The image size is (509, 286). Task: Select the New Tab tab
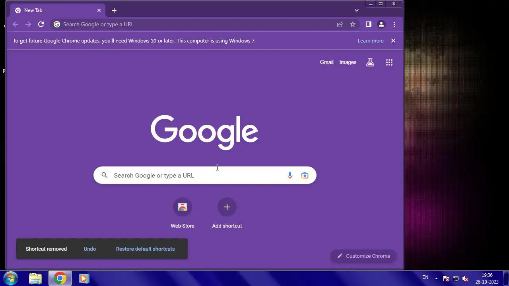tap(58, 10)
